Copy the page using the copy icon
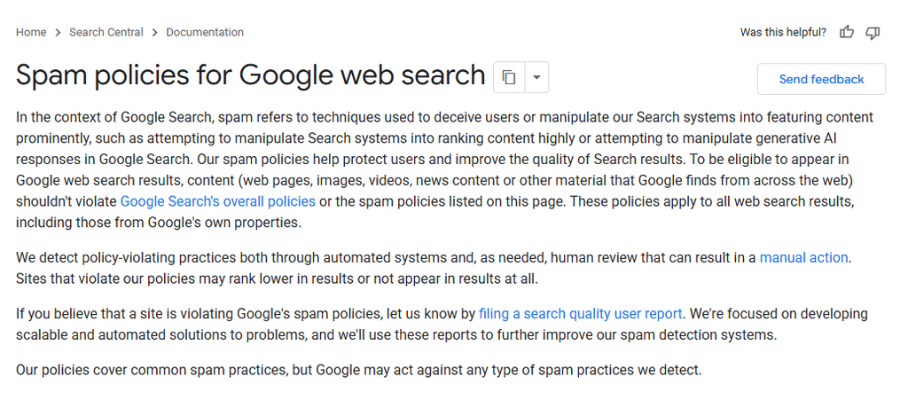The width and height of the screenshot is (908, 416). point(509,77)
